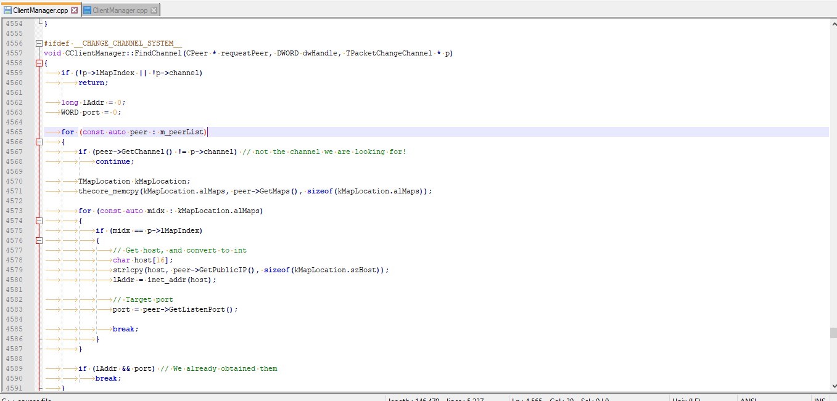
Task: Click line number 4580 in the margin
Action: (x=14, y=280)
